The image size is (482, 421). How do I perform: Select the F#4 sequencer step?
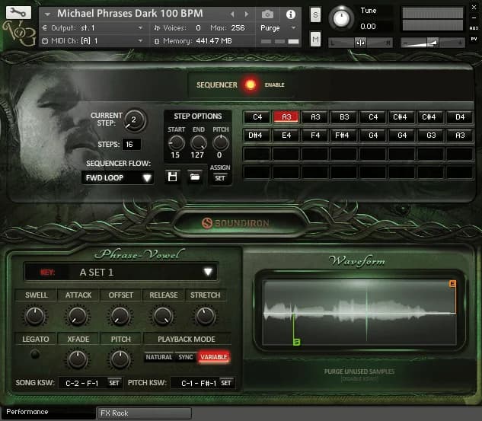click(342, 136)
